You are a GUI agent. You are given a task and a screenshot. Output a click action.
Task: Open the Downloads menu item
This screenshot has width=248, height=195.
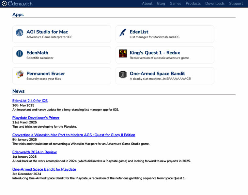click(215, 4)
